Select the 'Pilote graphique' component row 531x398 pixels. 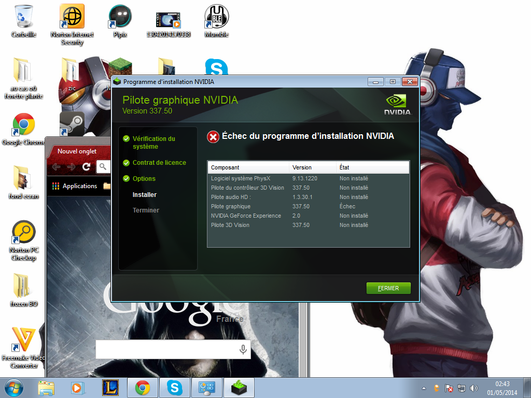click(x=308, y=206)
